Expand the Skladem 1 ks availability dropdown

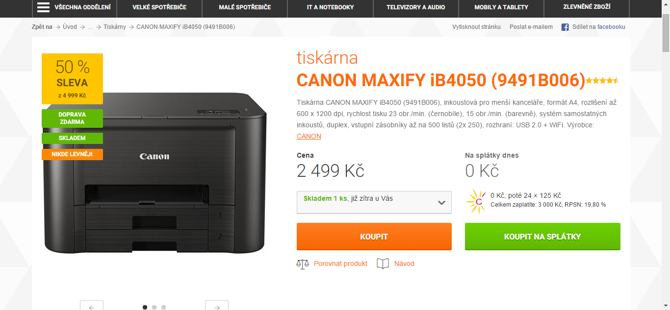click(374, 202)
